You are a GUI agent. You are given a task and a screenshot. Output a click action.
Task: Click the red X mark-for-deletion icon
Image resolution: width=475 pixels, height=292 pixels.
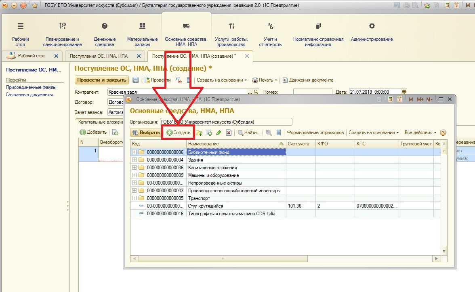[229, 132]
